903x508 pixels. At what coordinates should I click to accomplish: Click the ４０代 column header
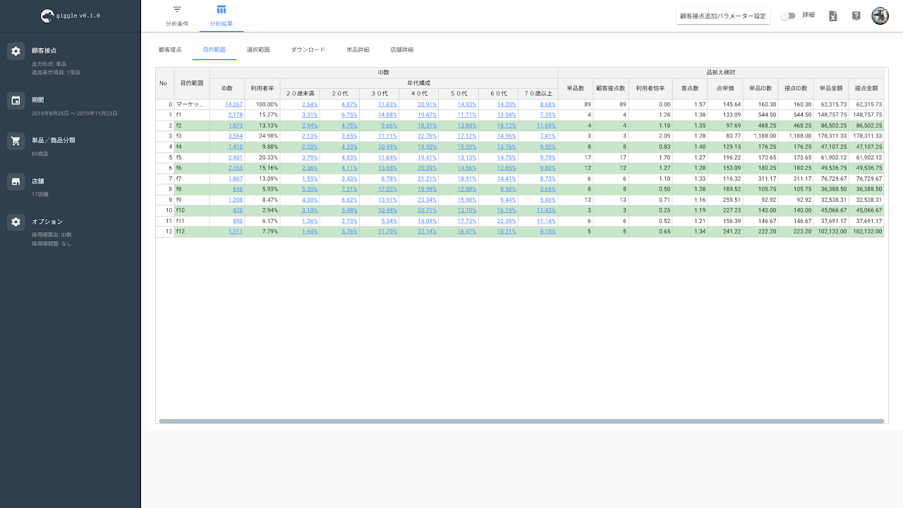coord(418,94)
